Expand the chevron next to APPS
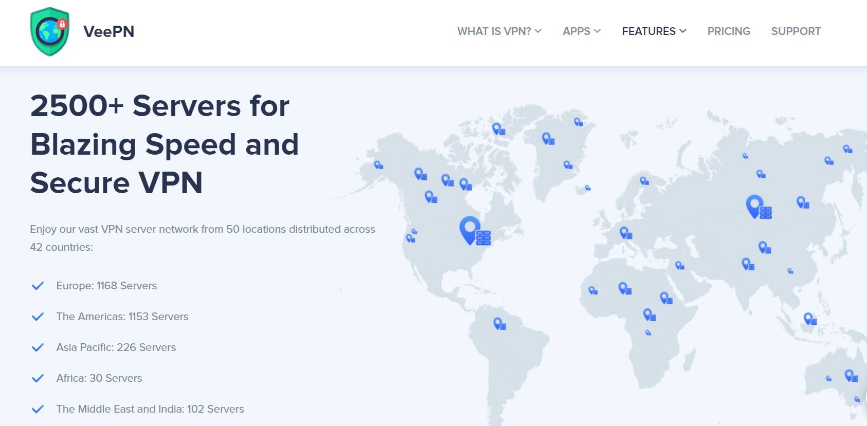 (597, 31)
